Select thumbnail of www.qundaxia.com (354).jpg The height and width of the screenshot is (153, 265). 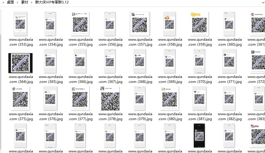50,24
